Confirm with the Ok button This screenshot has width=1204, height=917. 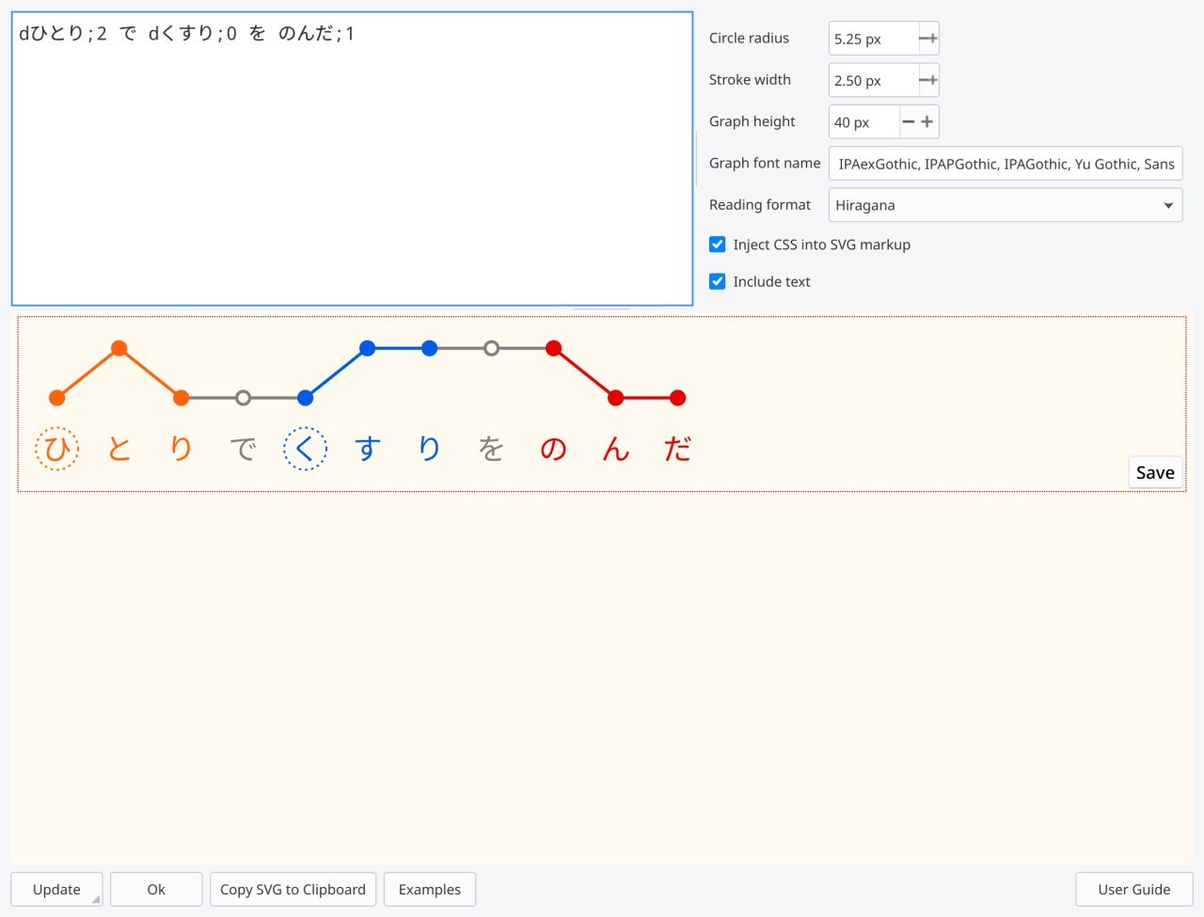(x=156, y=890)
